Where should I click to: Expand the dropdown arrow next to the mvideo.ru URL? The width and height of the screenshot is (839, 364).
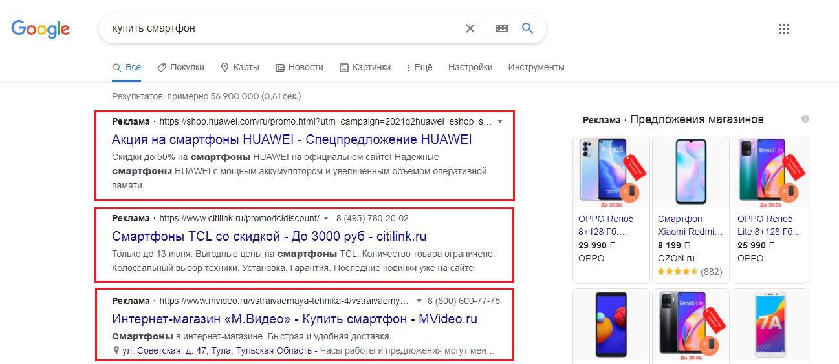[x=419, y=301]
